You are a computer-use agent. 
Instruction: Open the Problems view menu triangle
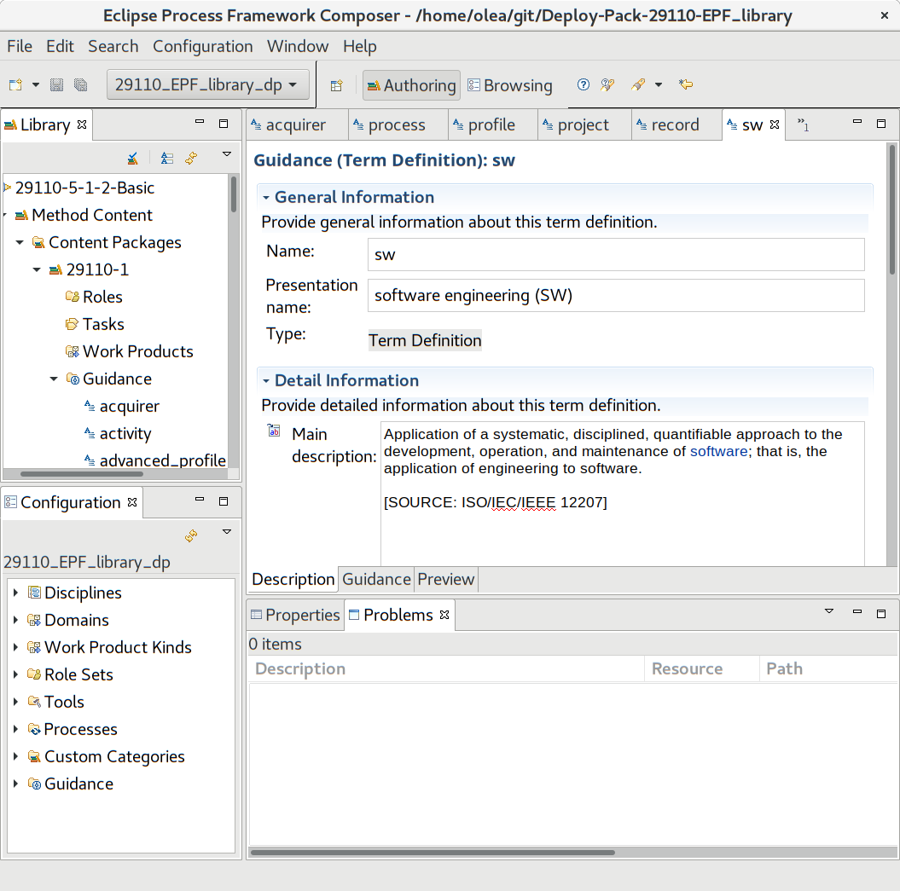pos(829,611)
